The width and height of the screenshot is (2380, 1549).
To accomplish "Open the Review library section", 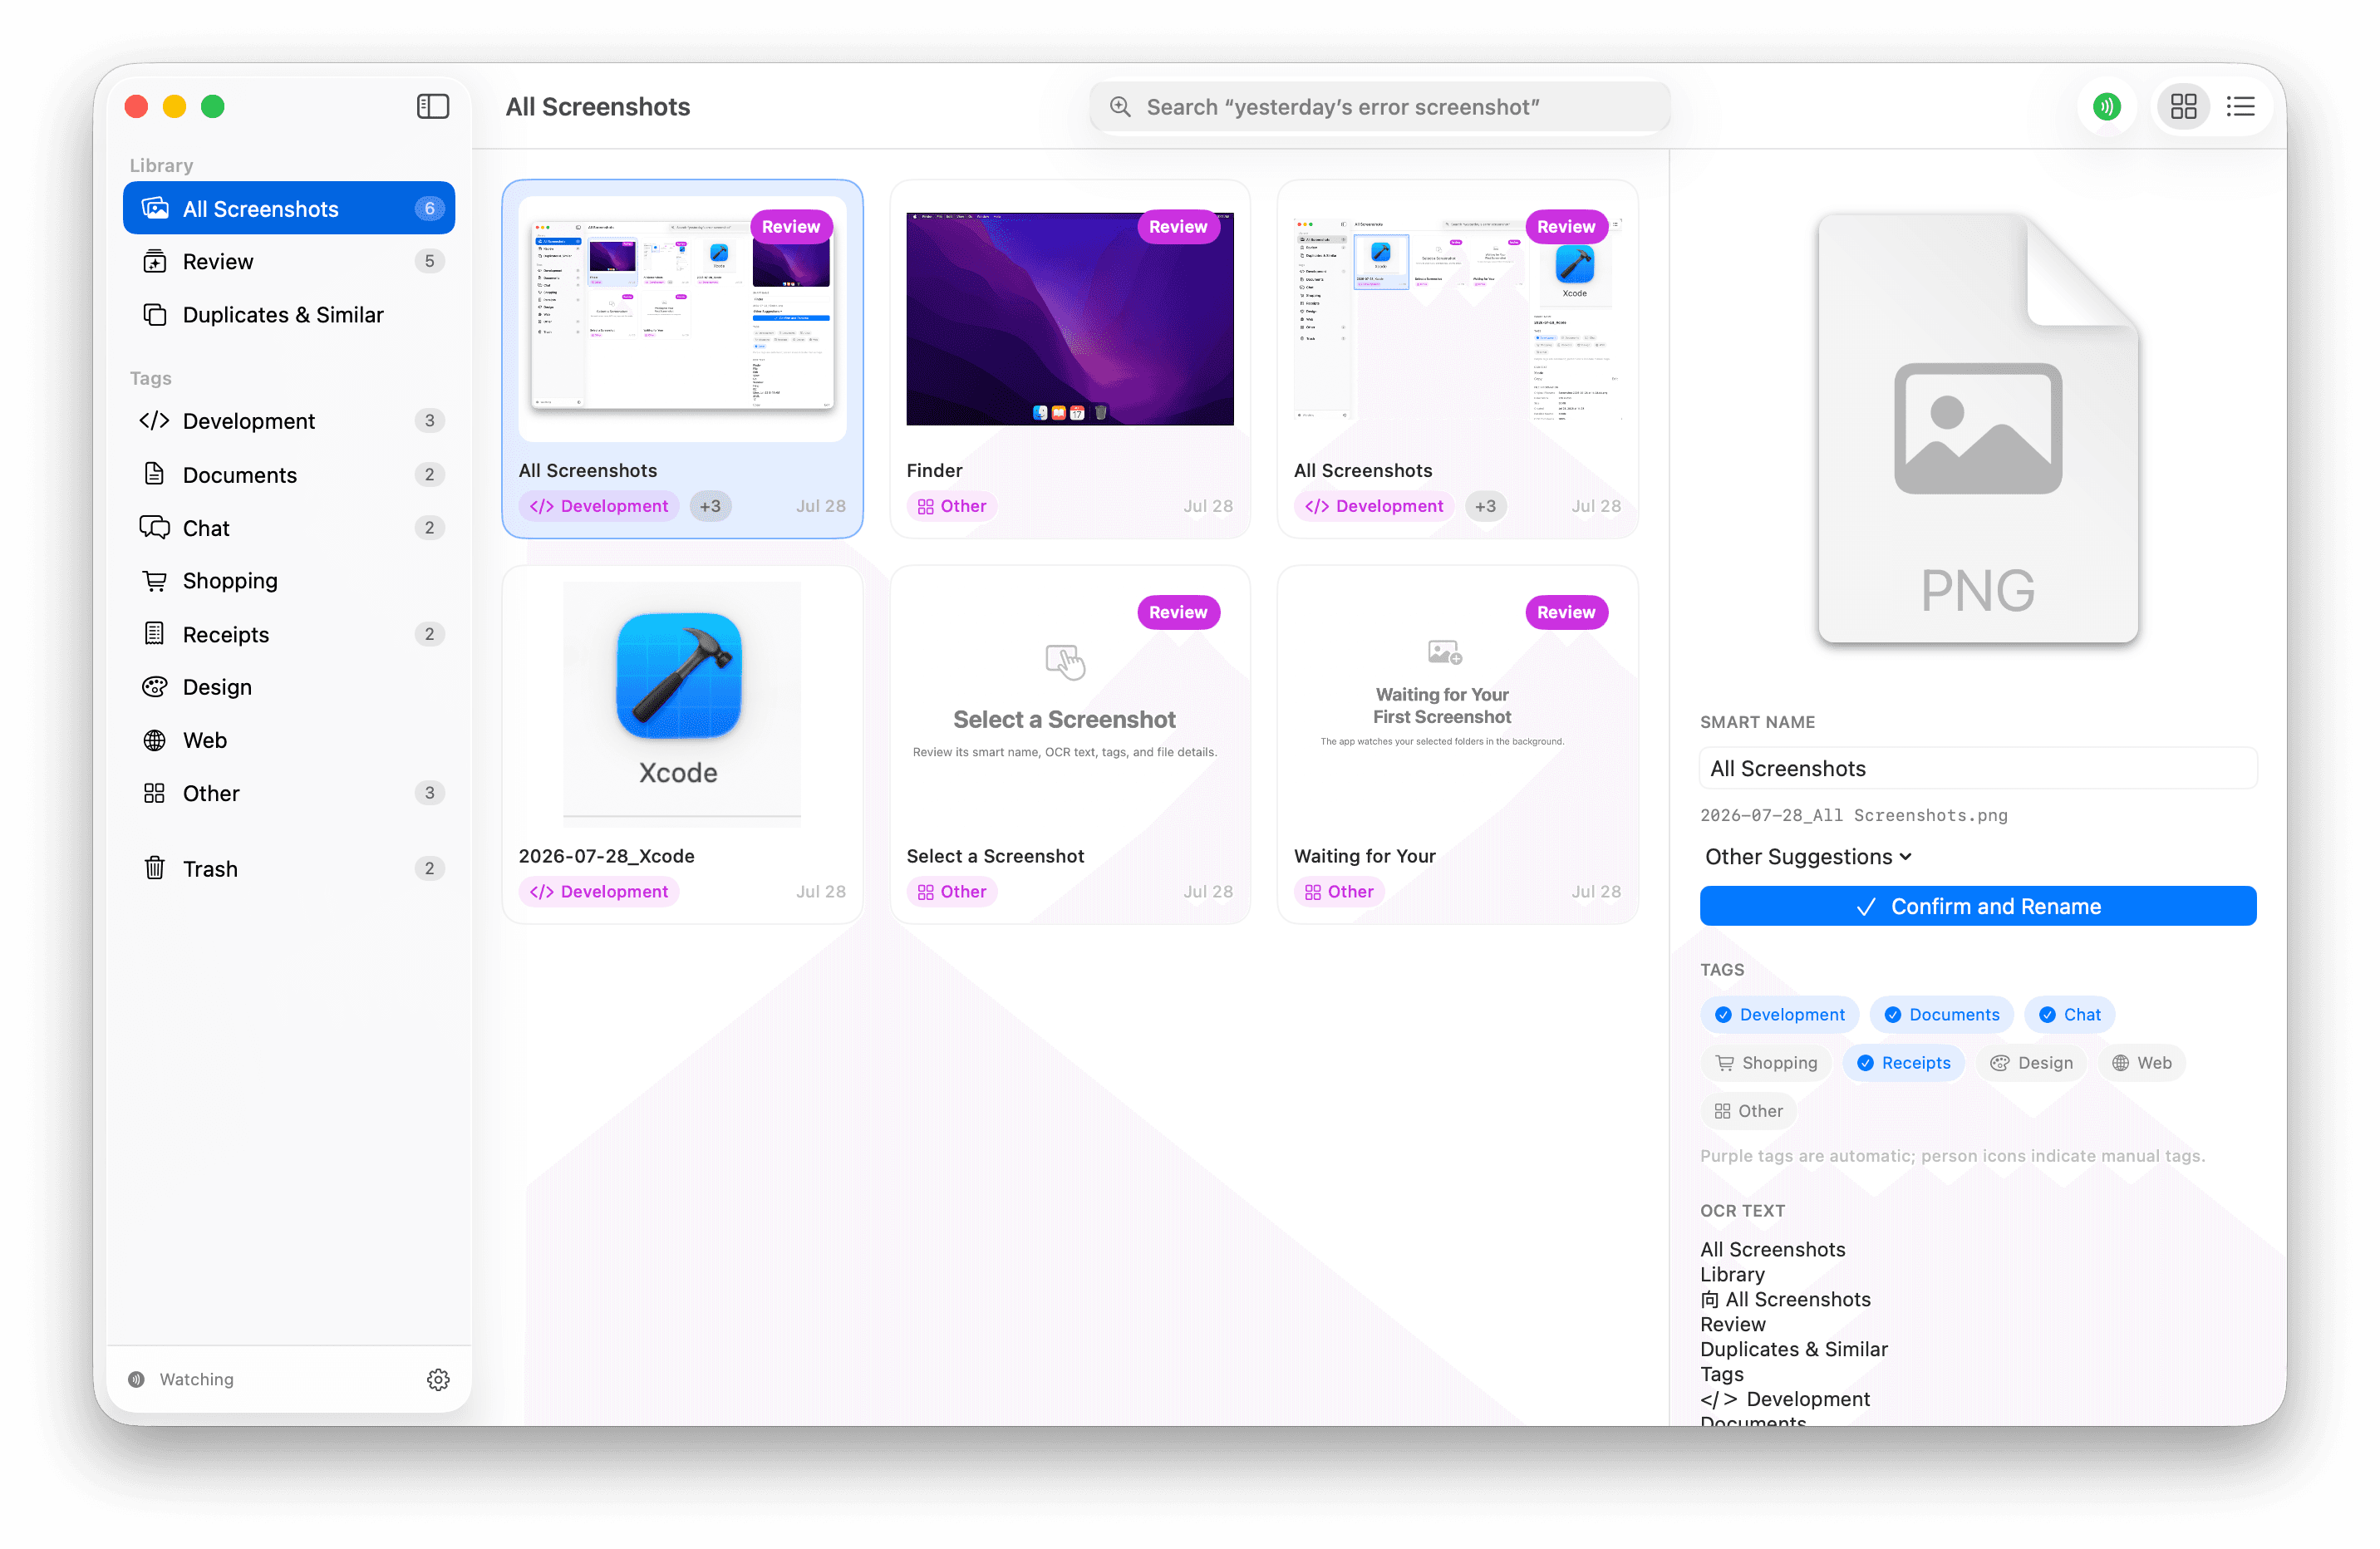I will pos(289,261).
